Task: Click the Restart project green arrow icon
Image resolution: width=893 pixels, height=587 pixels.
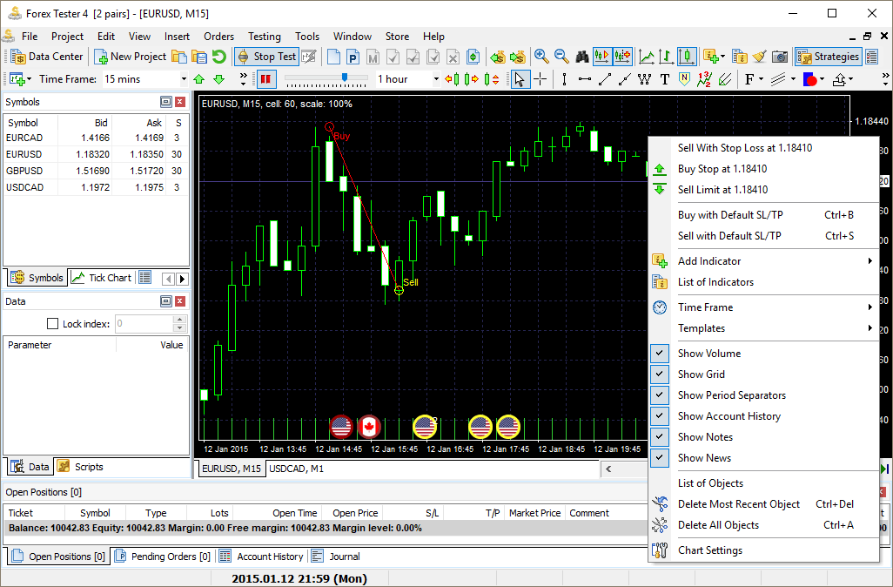Action: point(219,57)
